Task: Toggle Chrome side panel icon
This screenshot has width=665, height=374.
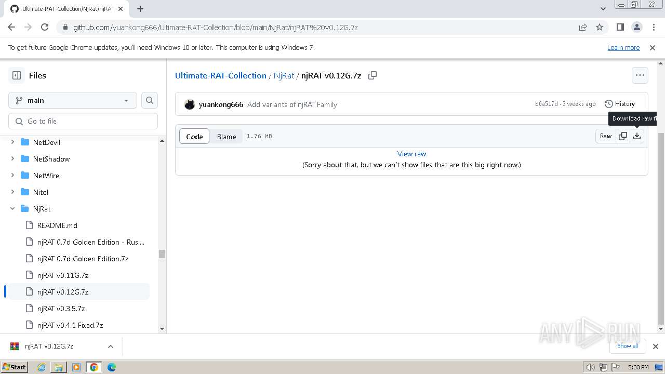Action: click(620, 27)
